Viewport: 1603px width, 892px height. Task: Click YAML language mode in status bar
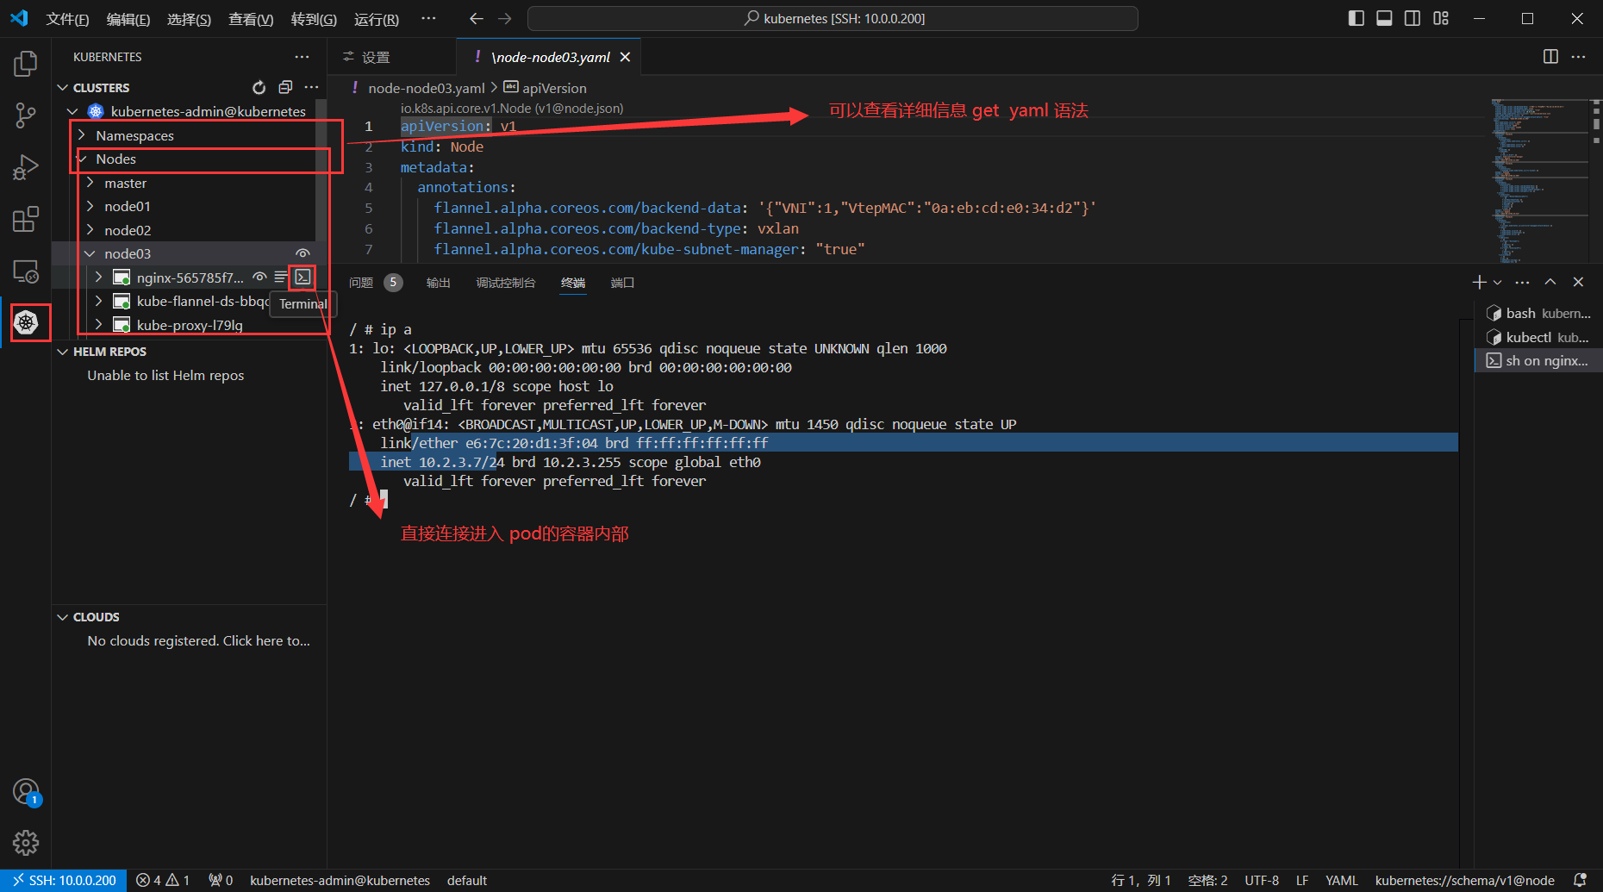[x=1341, y=880]
